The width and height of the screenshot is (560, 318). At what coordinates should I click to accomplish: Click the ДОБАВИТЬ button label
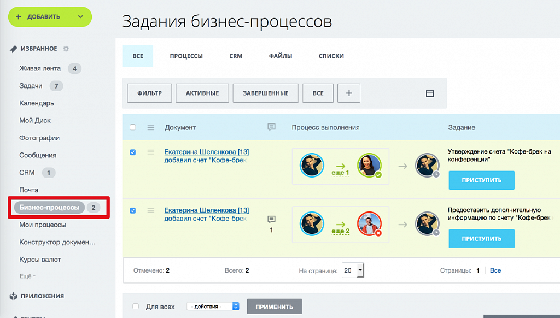pos(44,17)
